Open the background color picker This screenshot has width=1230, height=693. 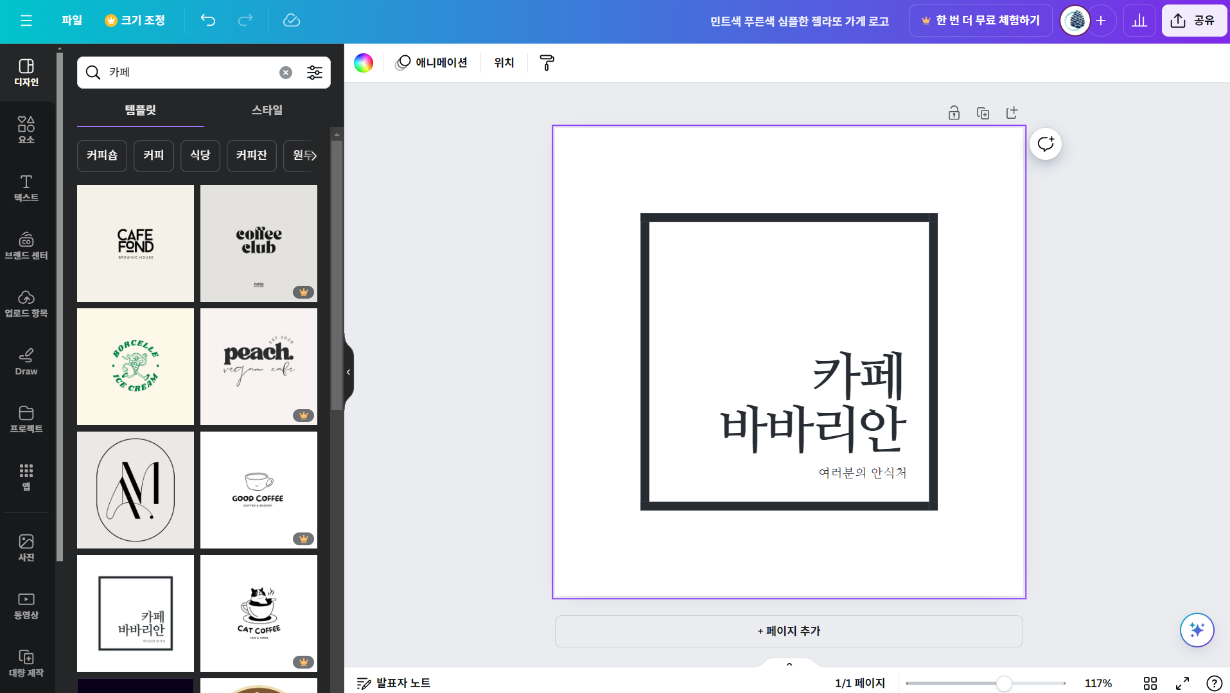click(x=364, y=63)
